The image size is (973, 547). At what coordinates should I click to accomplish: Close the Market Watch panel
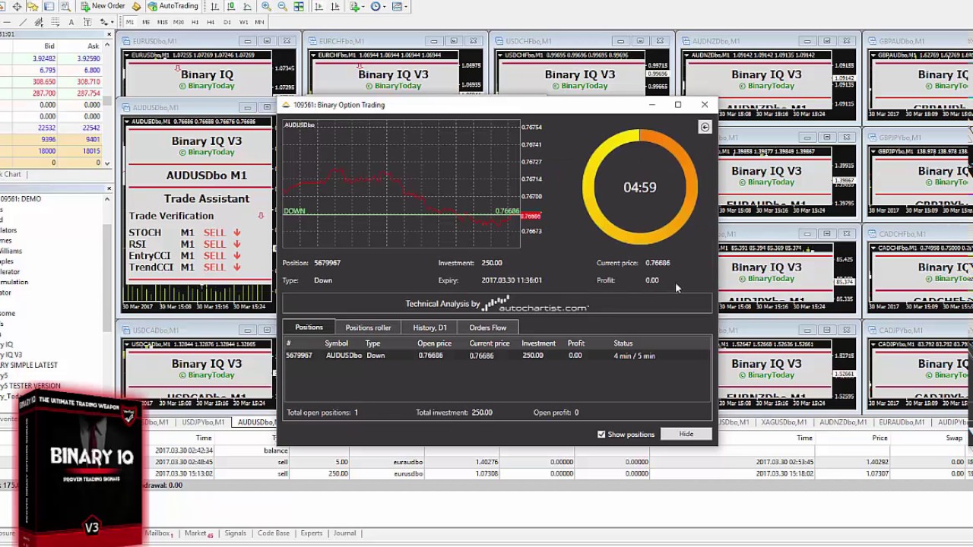(109, 35)
